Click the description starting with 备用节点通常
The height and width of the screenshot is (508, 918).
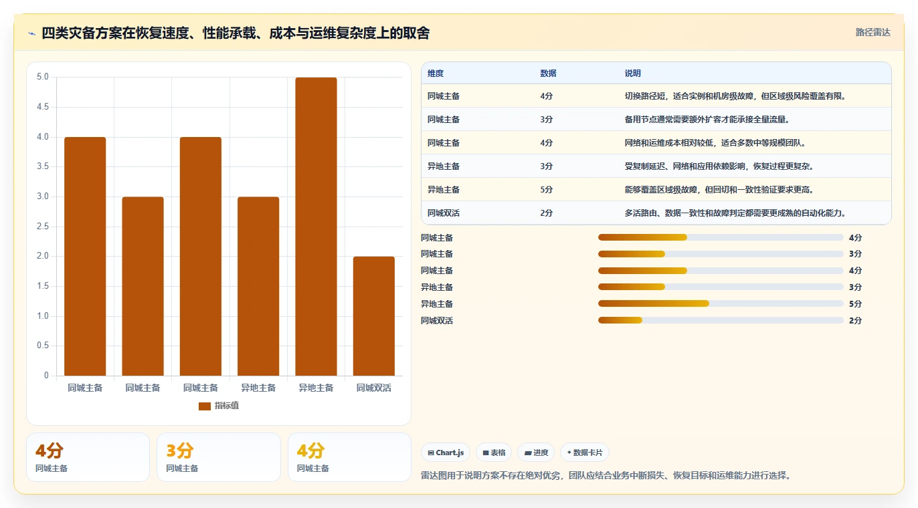(708, 120)
